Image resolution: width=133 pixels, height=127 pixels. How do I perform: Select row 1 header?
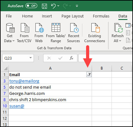coord(5,75)
